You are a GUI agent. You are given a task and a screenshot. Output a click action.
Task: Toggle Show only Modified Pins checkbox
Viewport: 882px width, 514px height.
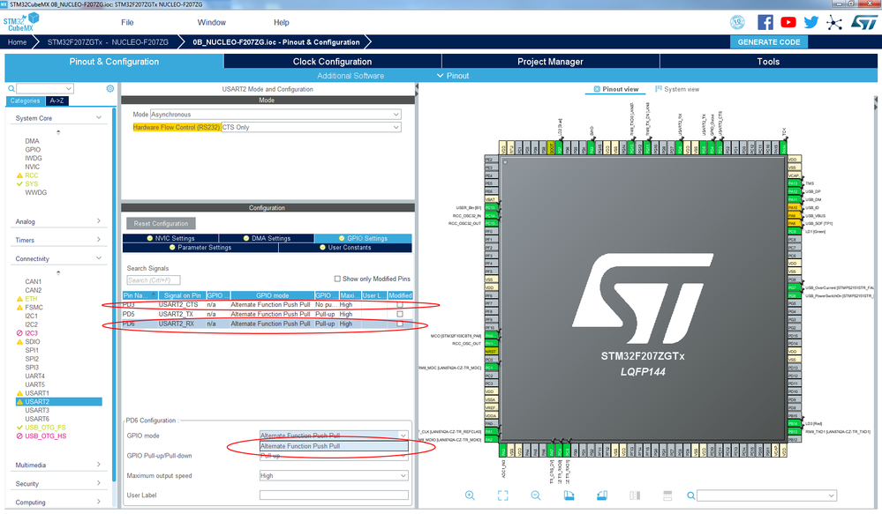pyautogui.click(x=337, y=279)
